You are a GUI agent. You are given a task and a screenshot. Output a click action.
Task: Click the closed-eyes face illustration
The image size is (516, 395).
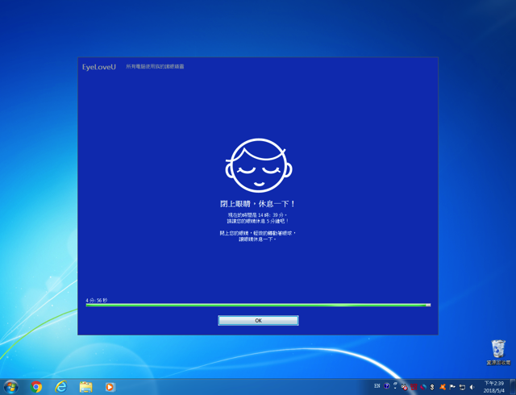coord(259,165)
